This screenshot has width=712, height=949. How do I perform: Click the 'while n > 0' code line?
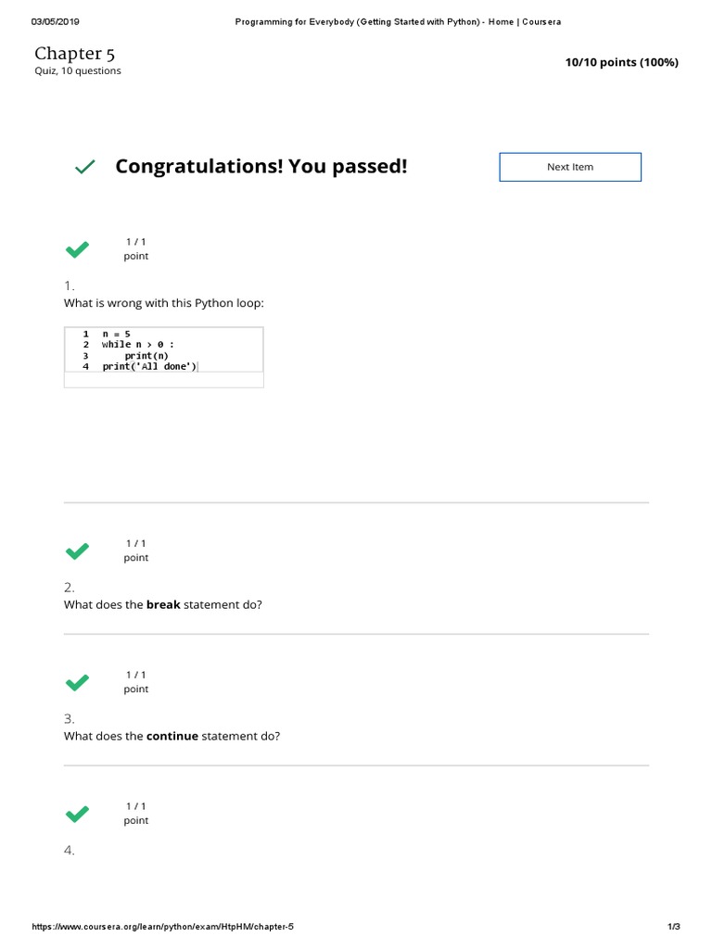point(137,344)
